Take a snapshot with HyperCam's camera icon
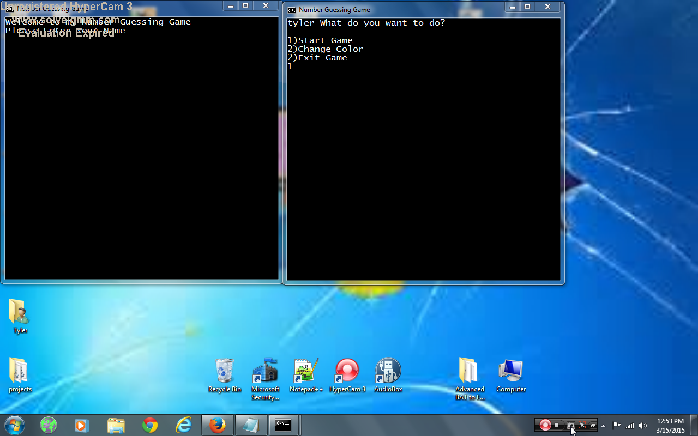Viewport: 698px width, 436px height. click(571, 425)
